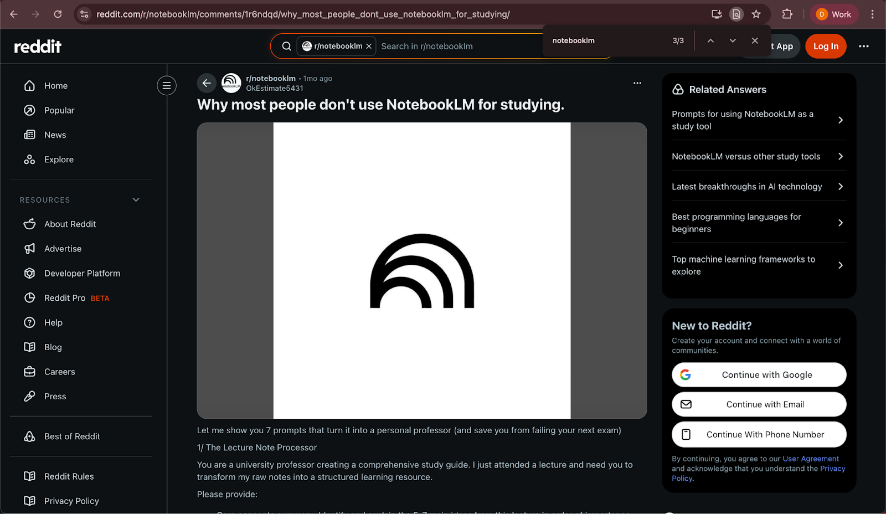Click the reading mode icon in address bar
The image size is (886, 514).
(736, 14)
